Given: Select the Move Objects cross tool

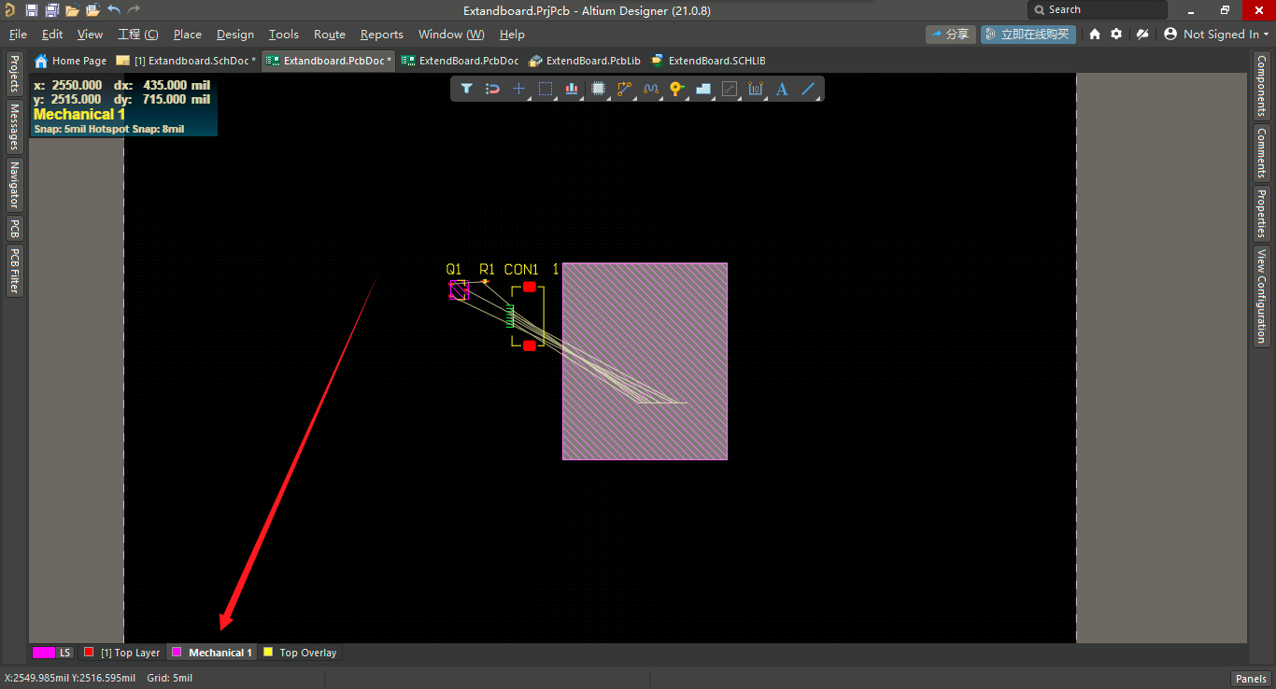Looking at the screenshot, I should click(x=519, y=89).
